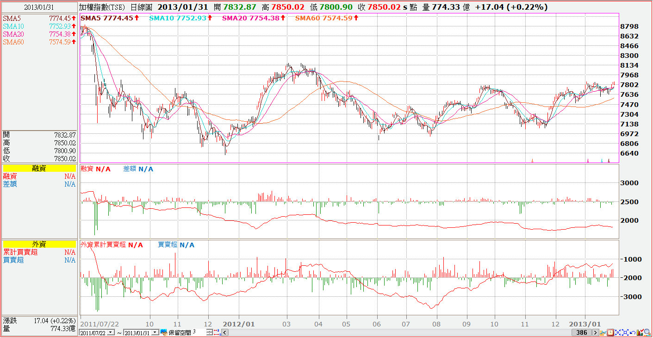Viewport: 653px width, 338px height.
Task: Click the SMA60 7574.59 legend on the chart
Action: coord(327,18)
